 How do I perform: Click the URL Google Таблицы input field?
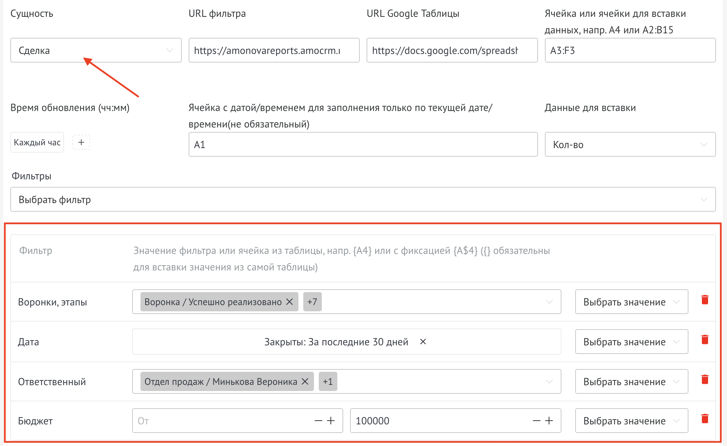452,50
